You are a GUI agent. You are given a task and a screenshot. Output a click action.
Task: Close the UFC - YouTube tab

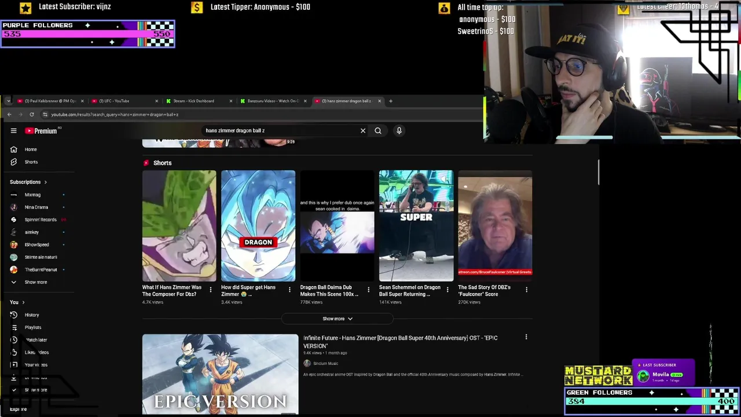pyautogui.click(x=156, y=101)
